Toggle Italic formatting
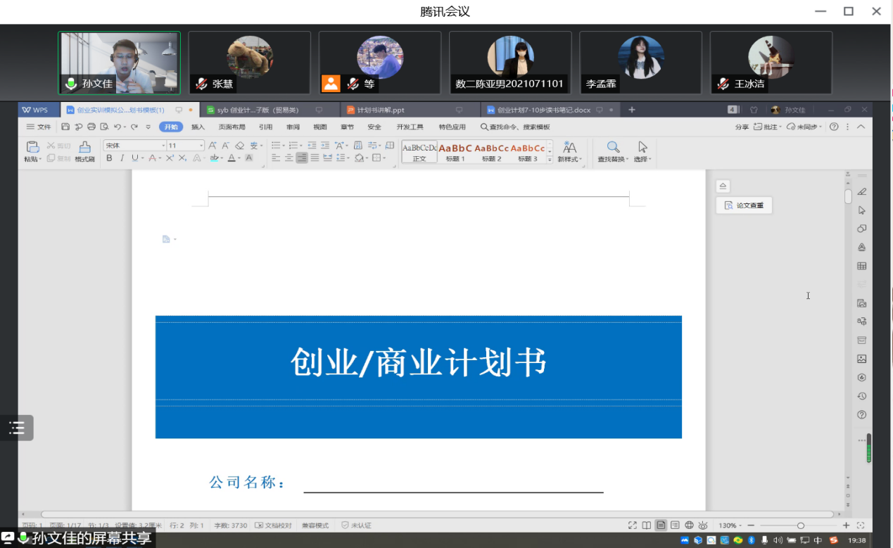 [x=122, y=158]
